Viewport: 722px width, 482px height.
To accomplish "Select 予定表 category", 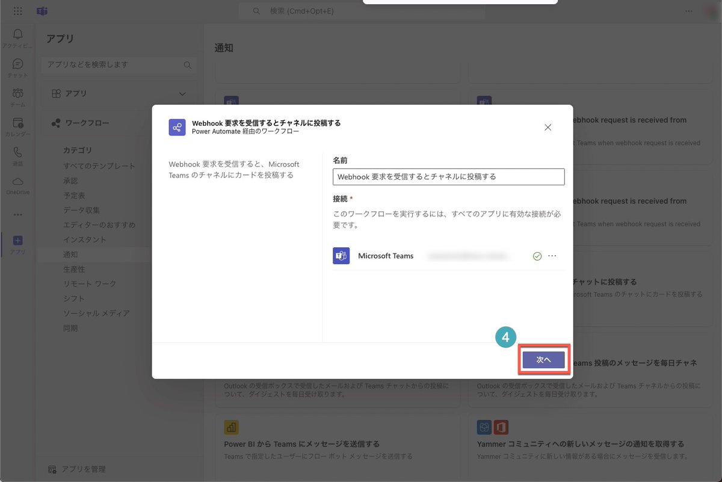I will coord(74,196).
